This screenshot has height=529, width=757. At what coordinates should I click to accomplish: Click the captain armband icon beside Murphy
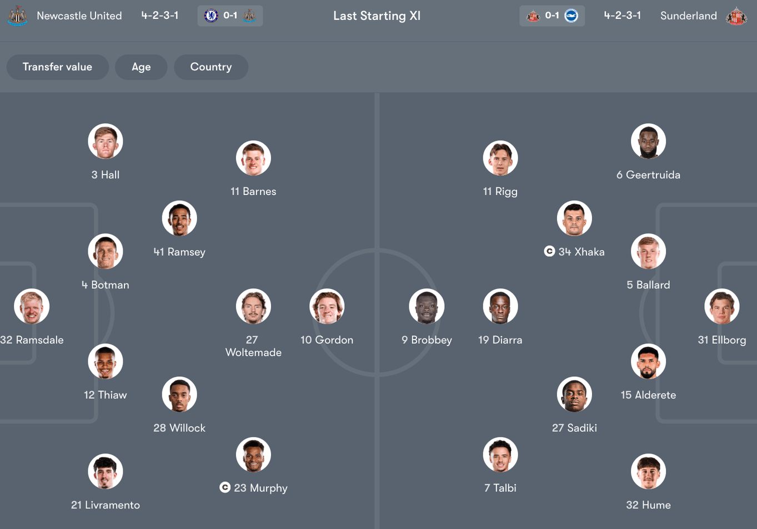click(224, 487)
